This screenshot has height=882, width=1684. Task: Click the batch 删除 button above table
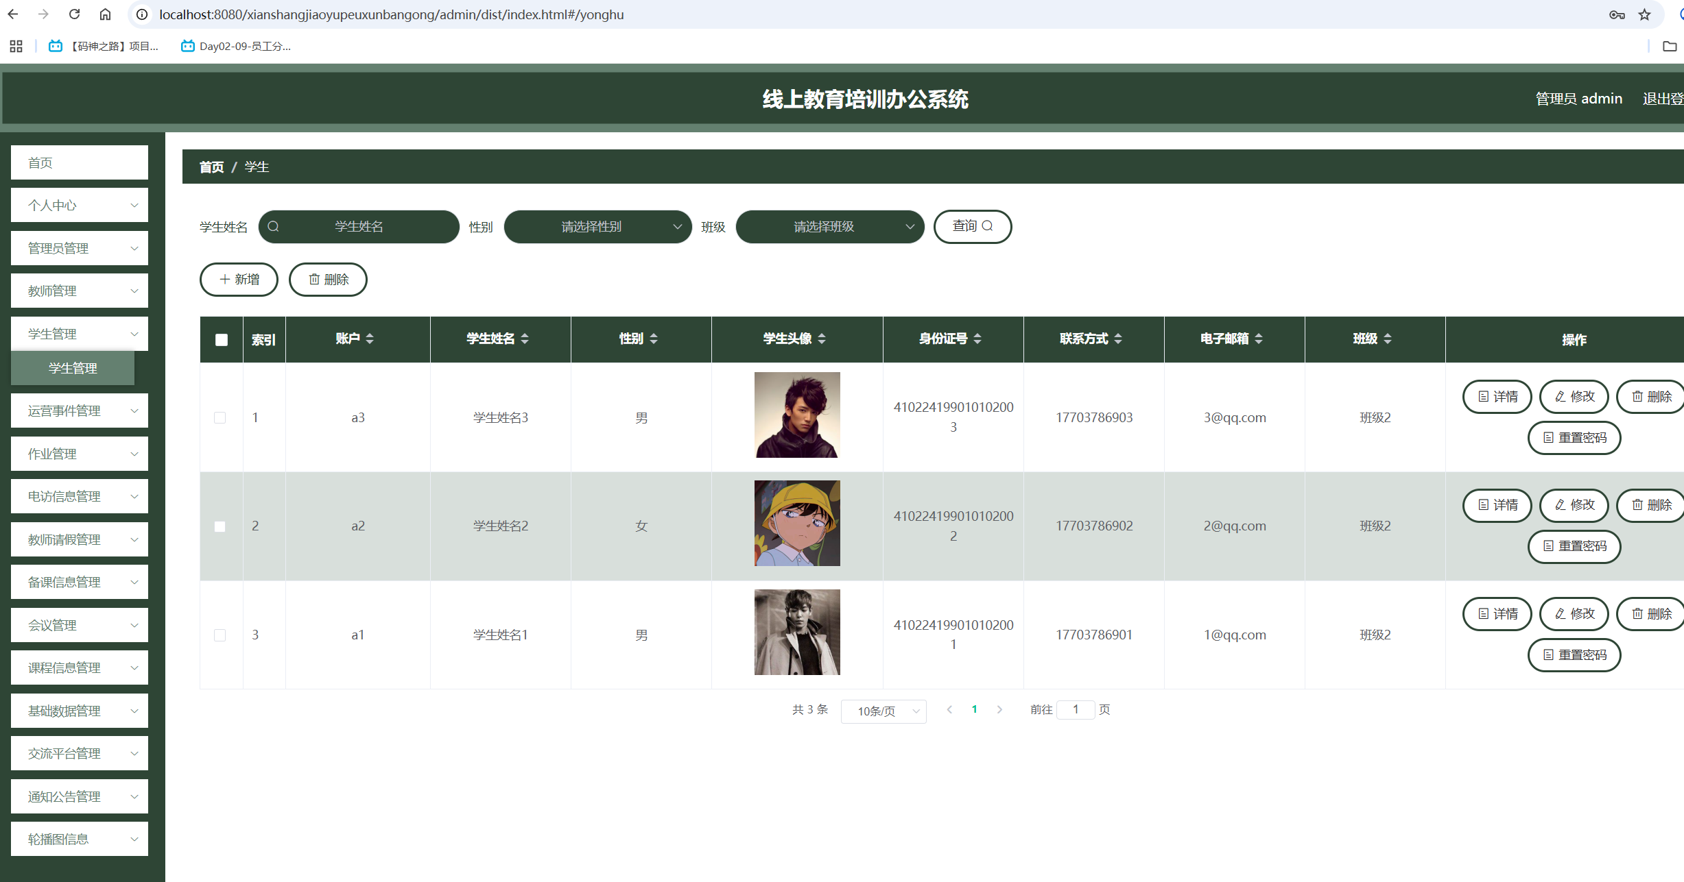328,280
